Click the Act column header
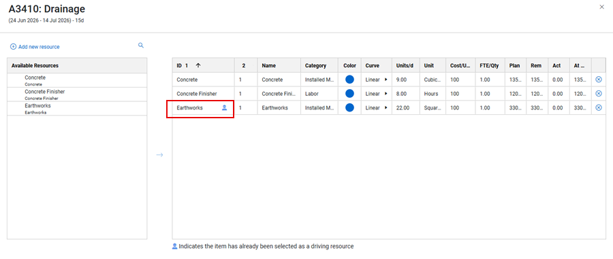Viewport: 613px width, 259px height. coord(559,65)
